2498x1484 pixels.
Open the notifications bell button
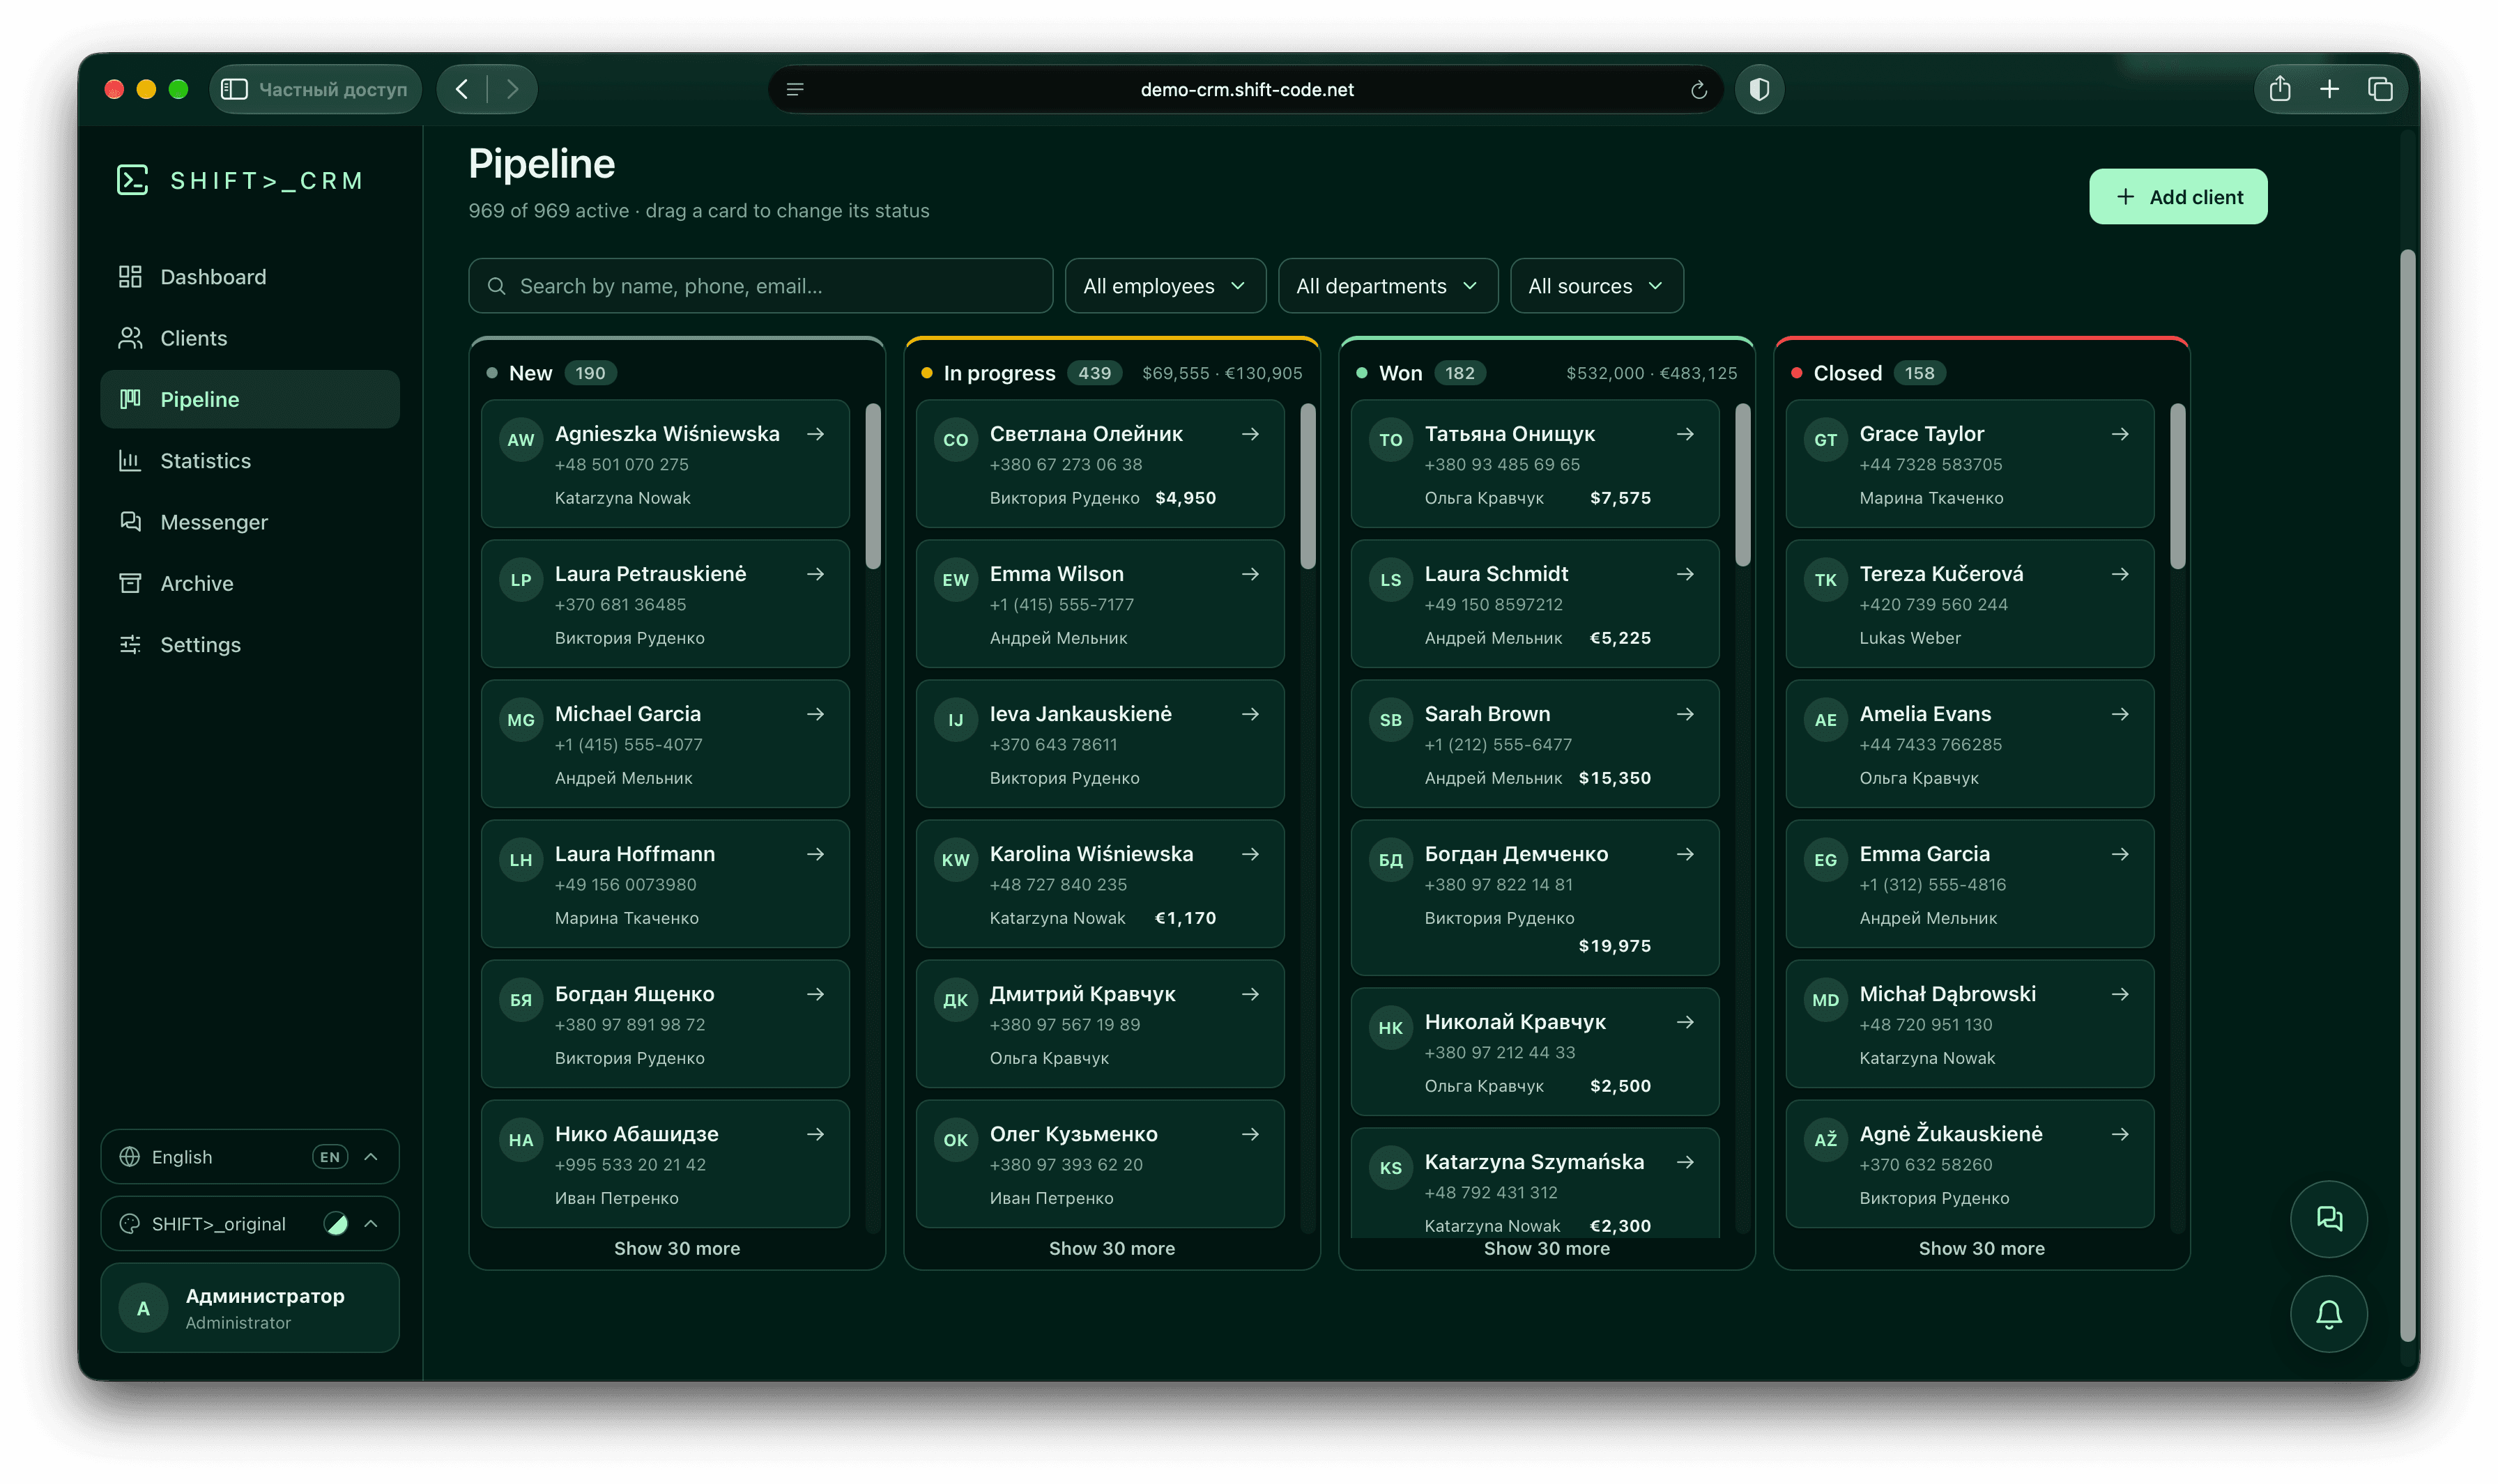(x=2328, y=1313)
